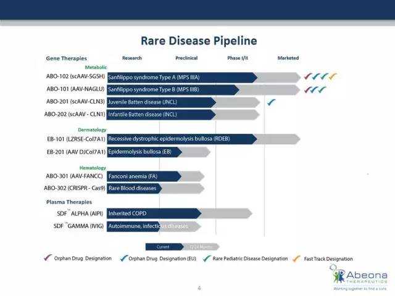Click the orange Fast Track Designation legend checkmark

point(297,258)
